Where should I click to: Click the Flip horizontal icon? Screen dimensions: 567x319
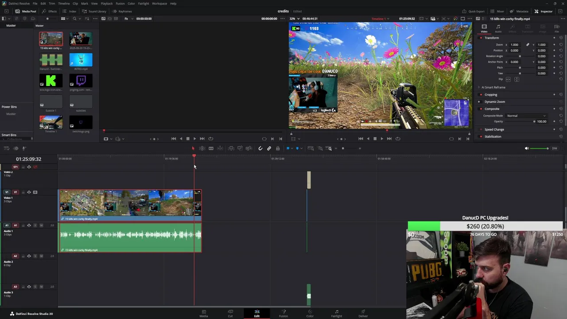(508, 79)
